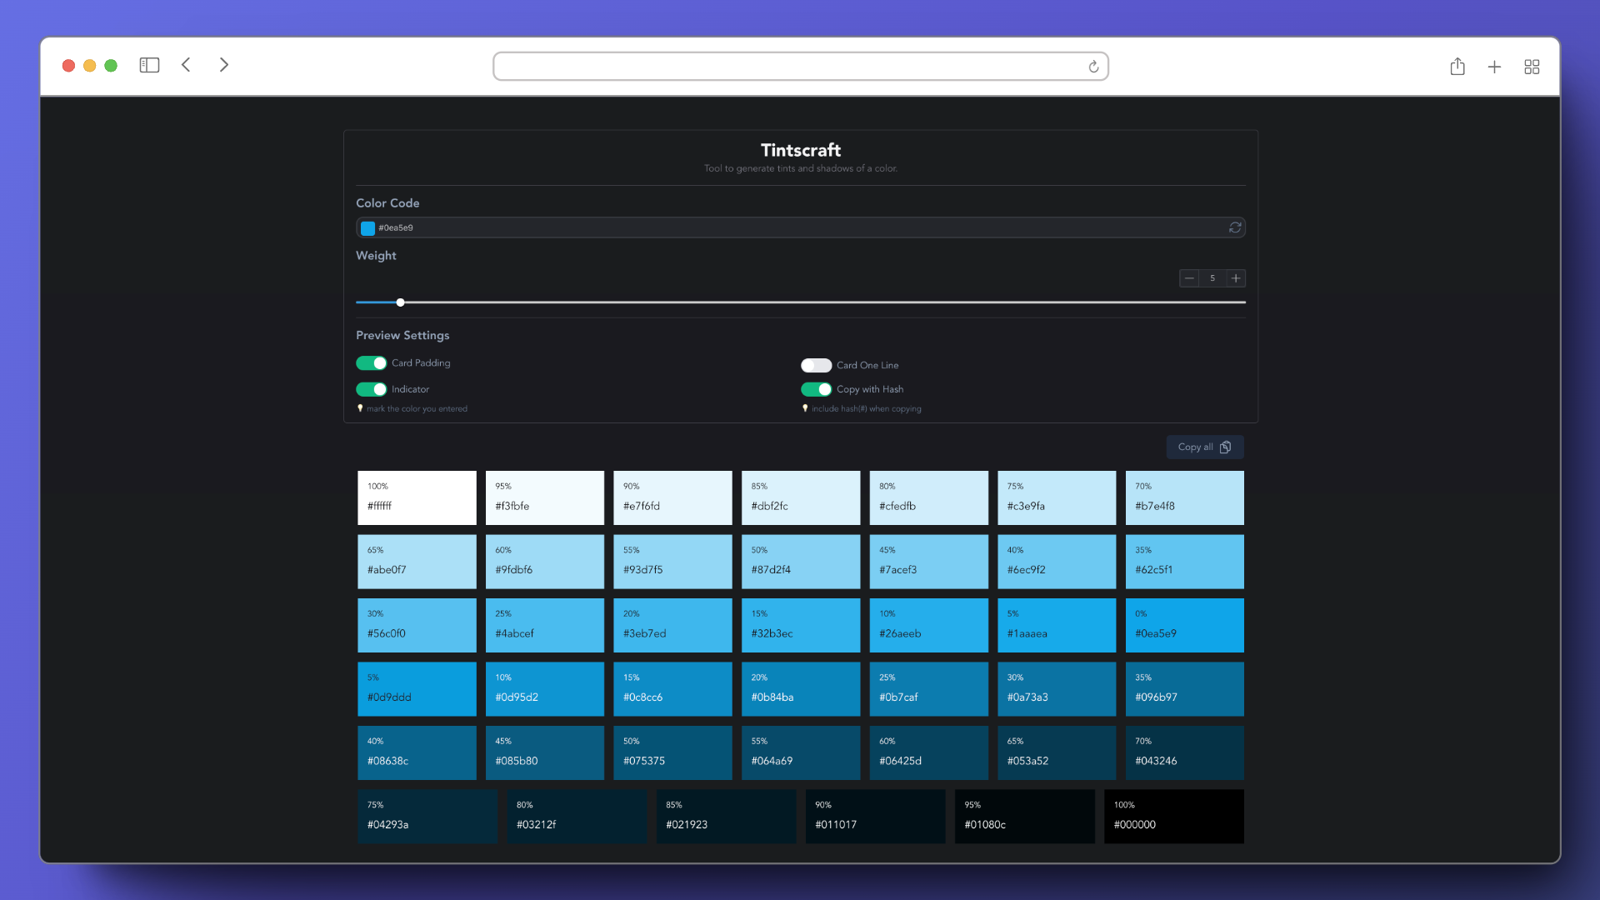Viewport: 1600px width, 900px height.
Task: Copy the 50% shade #075375 card
Action: (672, 752)
